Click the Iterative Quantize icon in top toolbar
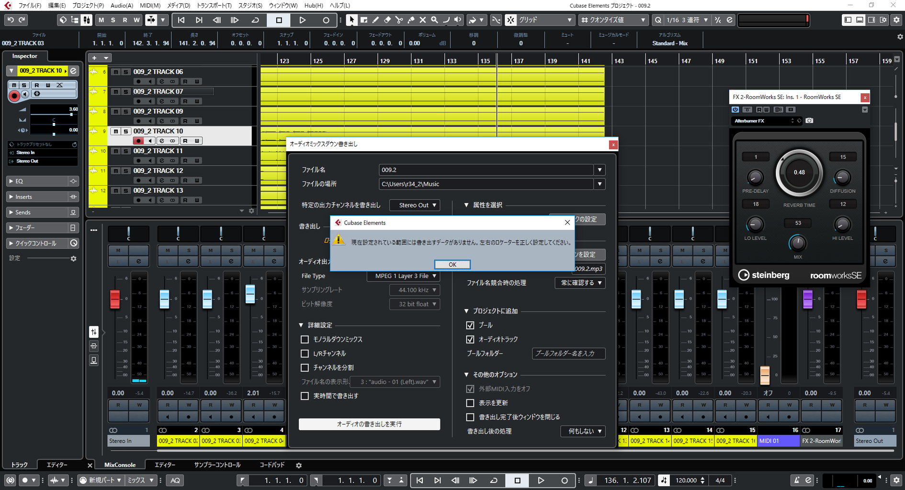Screen dimensions: 905x490 coord(717,20)
